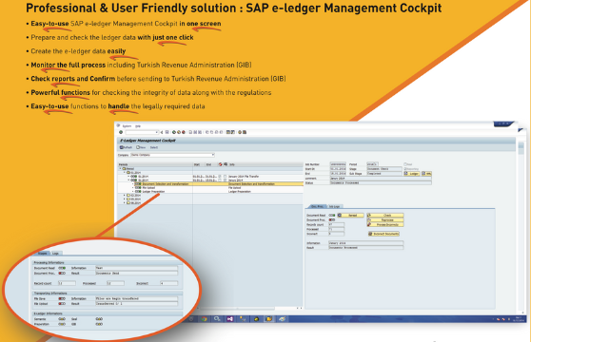
Task: Expand the 04.2014 folder node
Action: [125, 202]
